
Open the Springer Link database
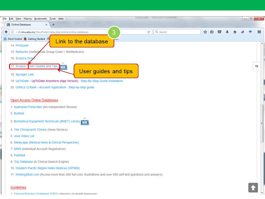coord(25,75)
